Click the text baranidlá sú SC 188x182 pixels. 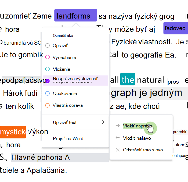pos(22,43)
